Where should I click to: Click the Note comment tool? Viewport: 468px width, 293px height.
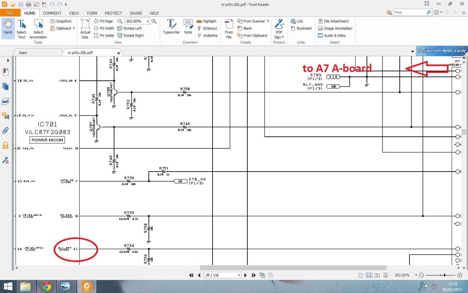[x=188, y=27]
